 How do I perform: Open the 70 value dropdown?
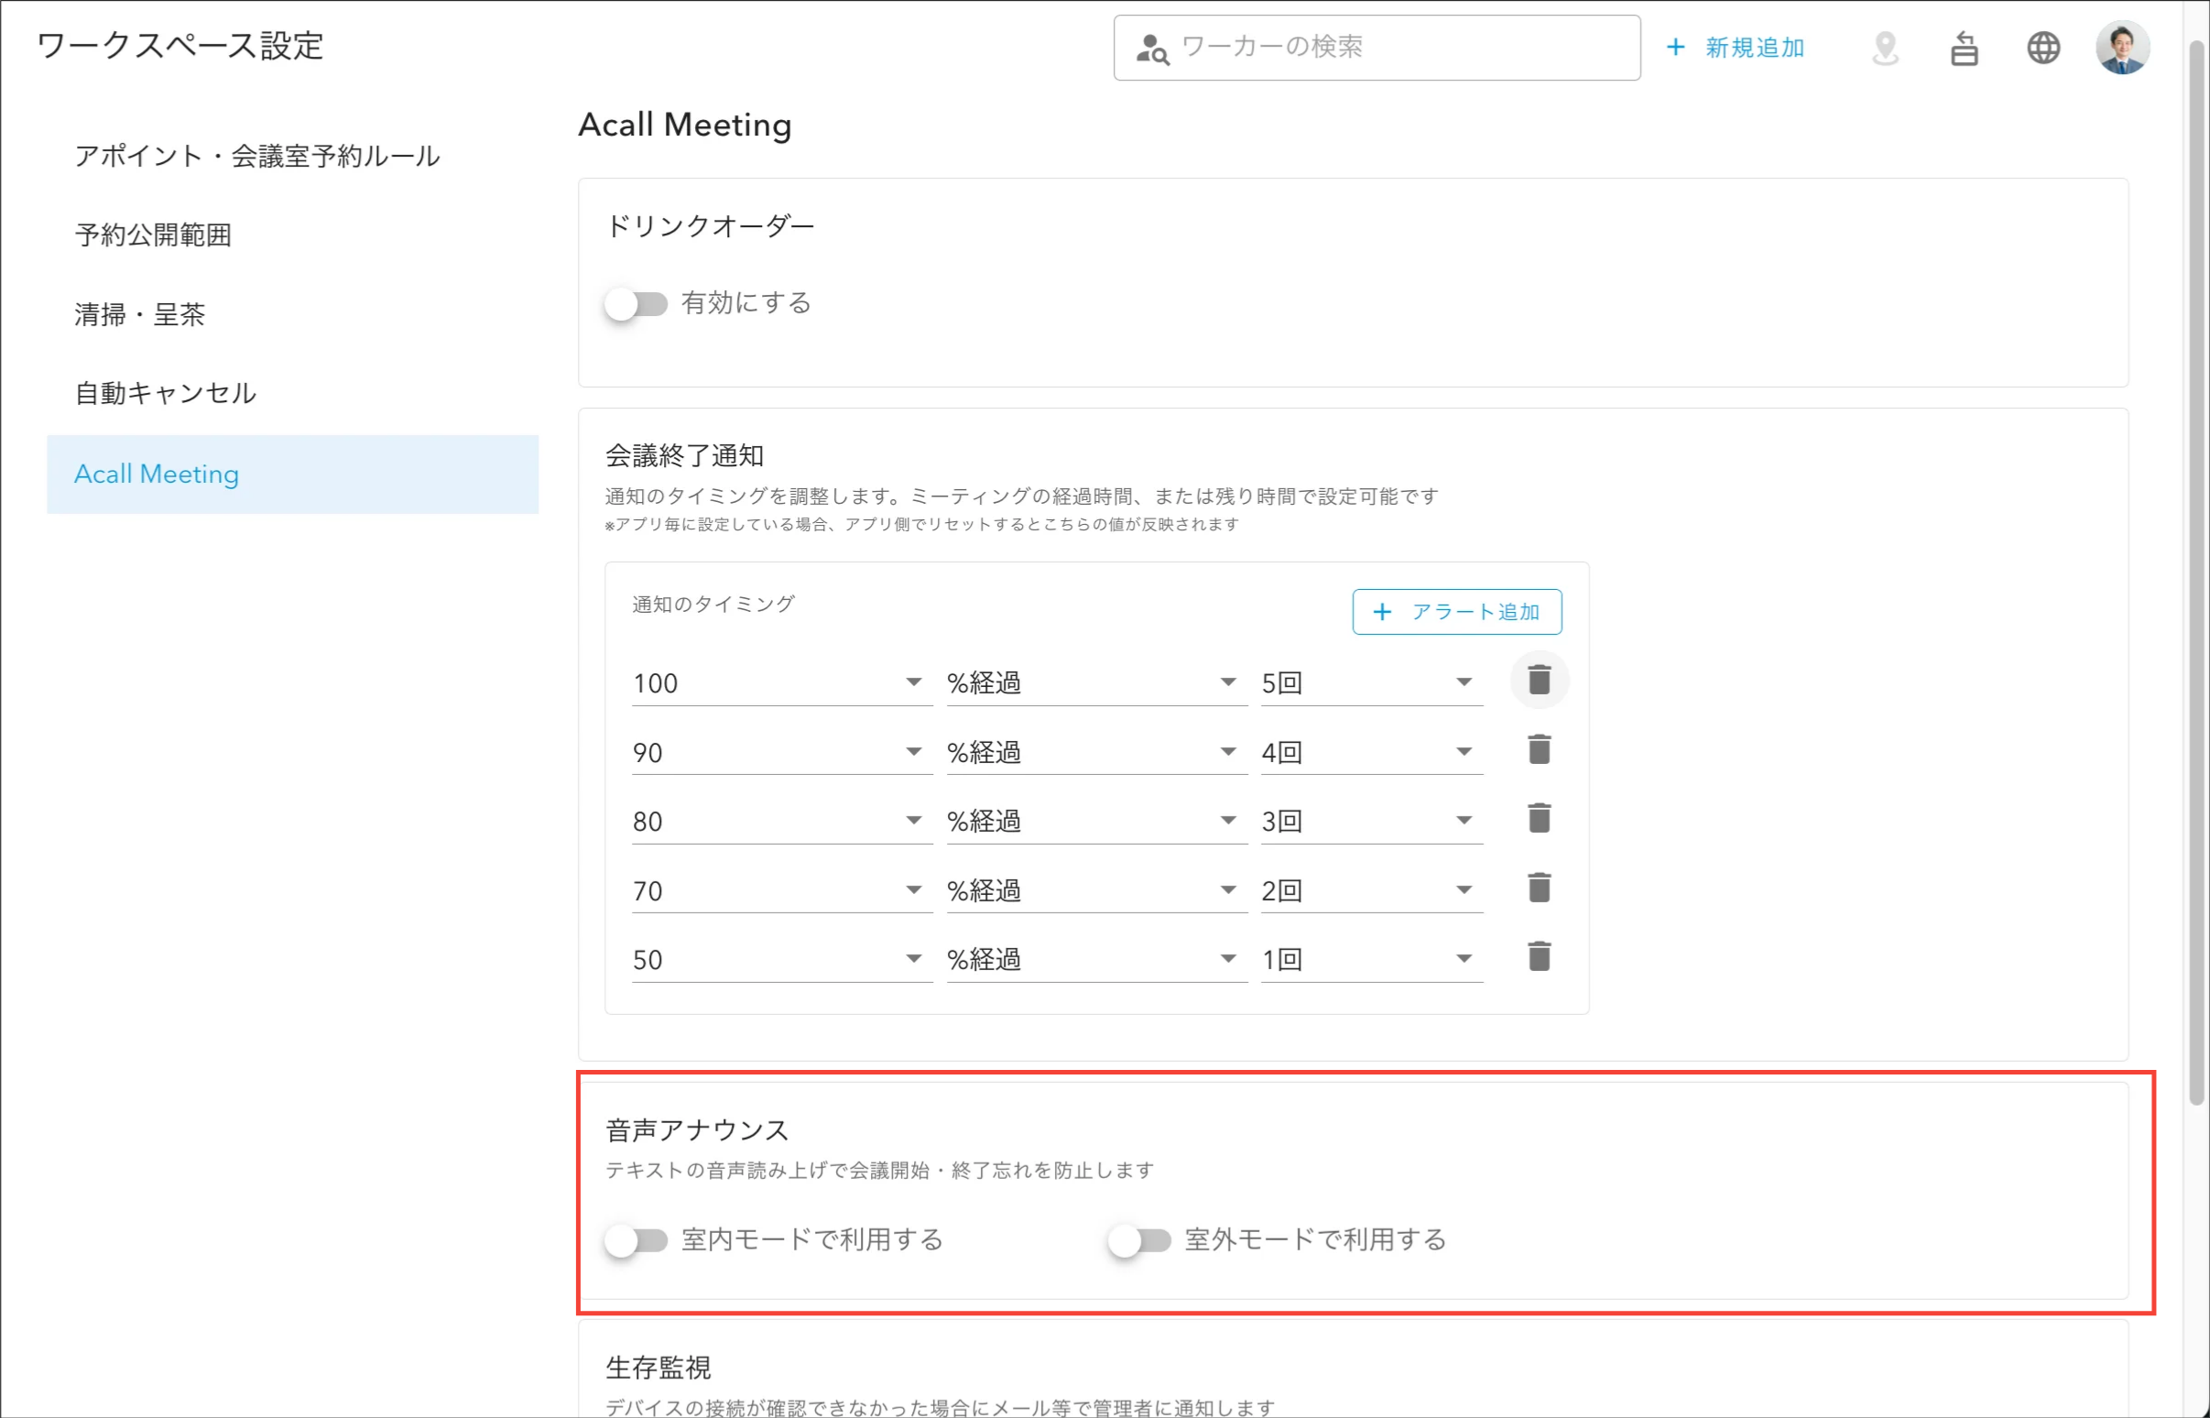(x=781, y=890)
